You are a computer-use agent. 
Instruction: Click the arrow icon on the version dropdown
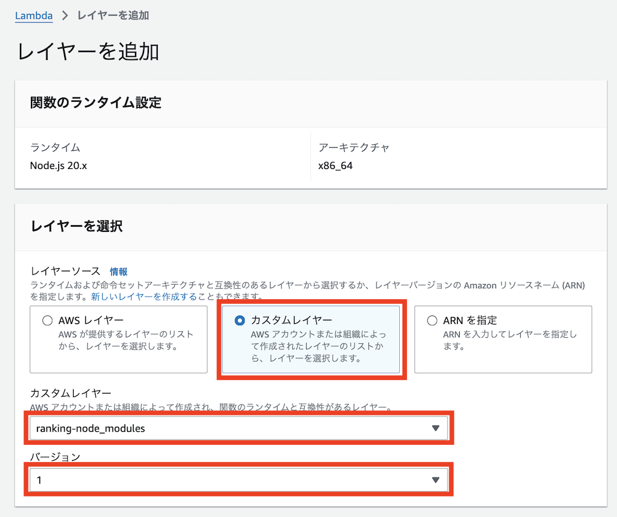435,480
